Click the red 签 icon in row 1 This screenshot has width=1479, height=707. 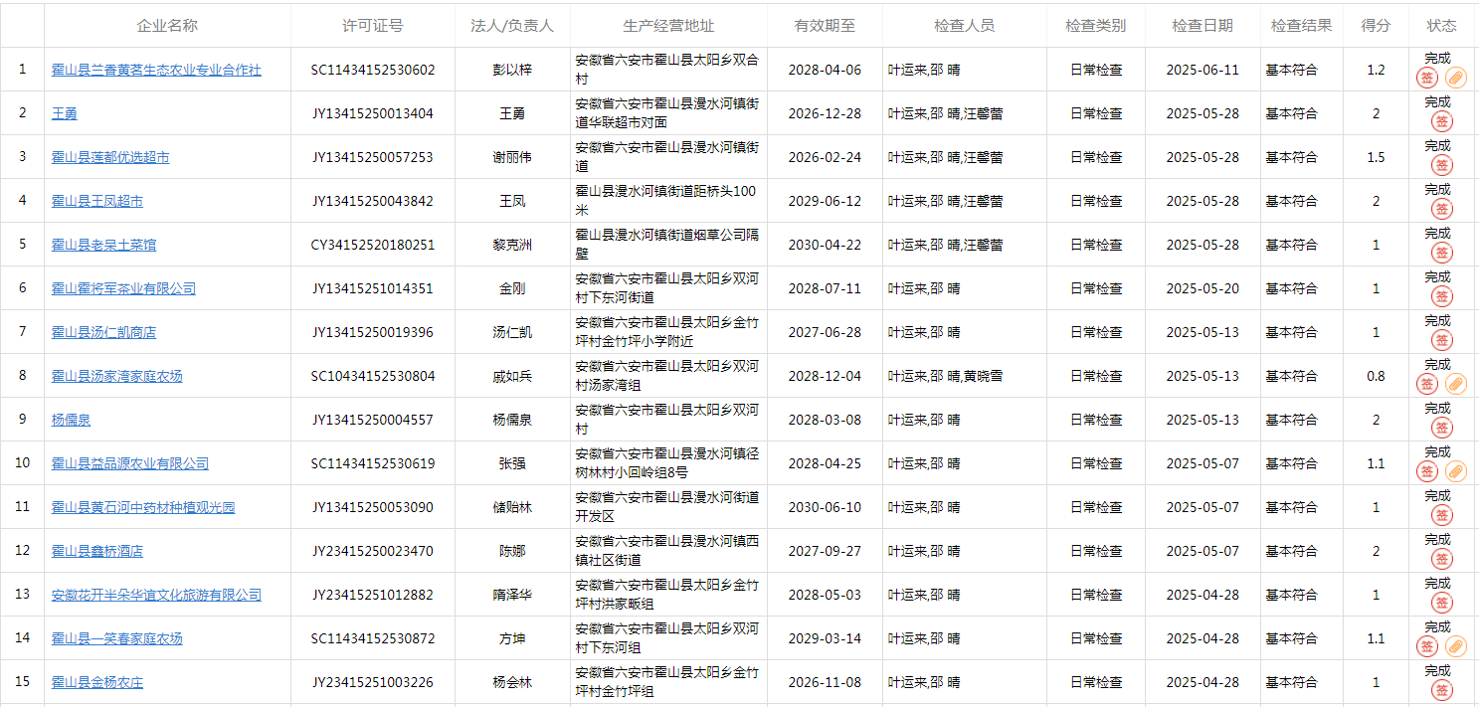pos(1427,78)
